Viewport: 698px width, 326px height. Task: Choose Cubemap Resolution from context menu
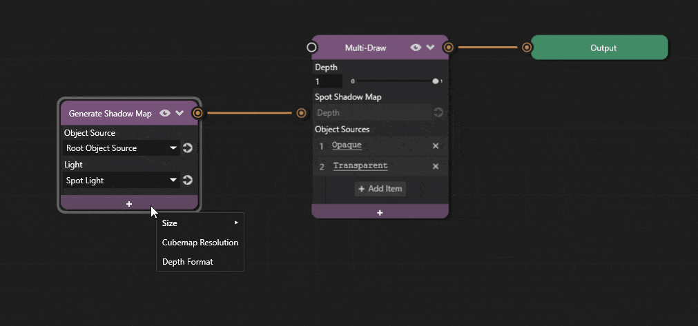tap(200, 243)
